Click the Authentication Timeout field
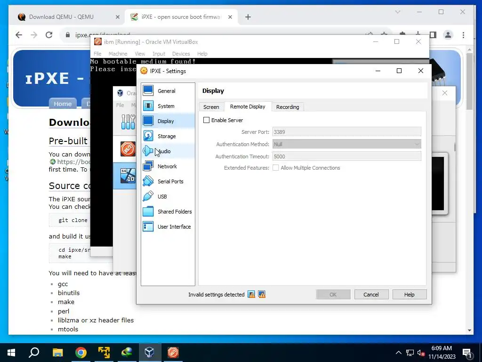 pos(347,156)
